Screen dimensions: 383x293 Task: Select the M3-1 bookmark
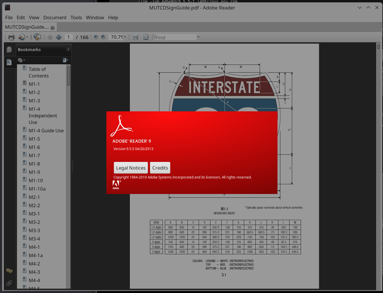click(x=34, y=214)
